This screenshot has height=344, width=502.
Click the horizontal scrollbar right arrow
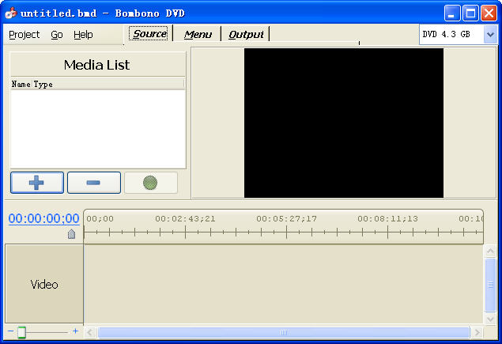[x=477, y=332]
